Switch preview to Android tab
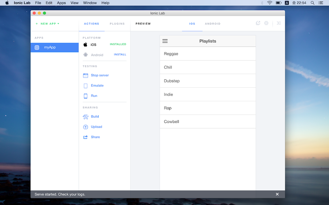 tap(213, 24)
